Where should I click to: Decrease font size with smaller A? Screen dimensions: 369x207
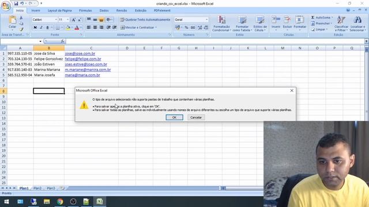(80, 20)
